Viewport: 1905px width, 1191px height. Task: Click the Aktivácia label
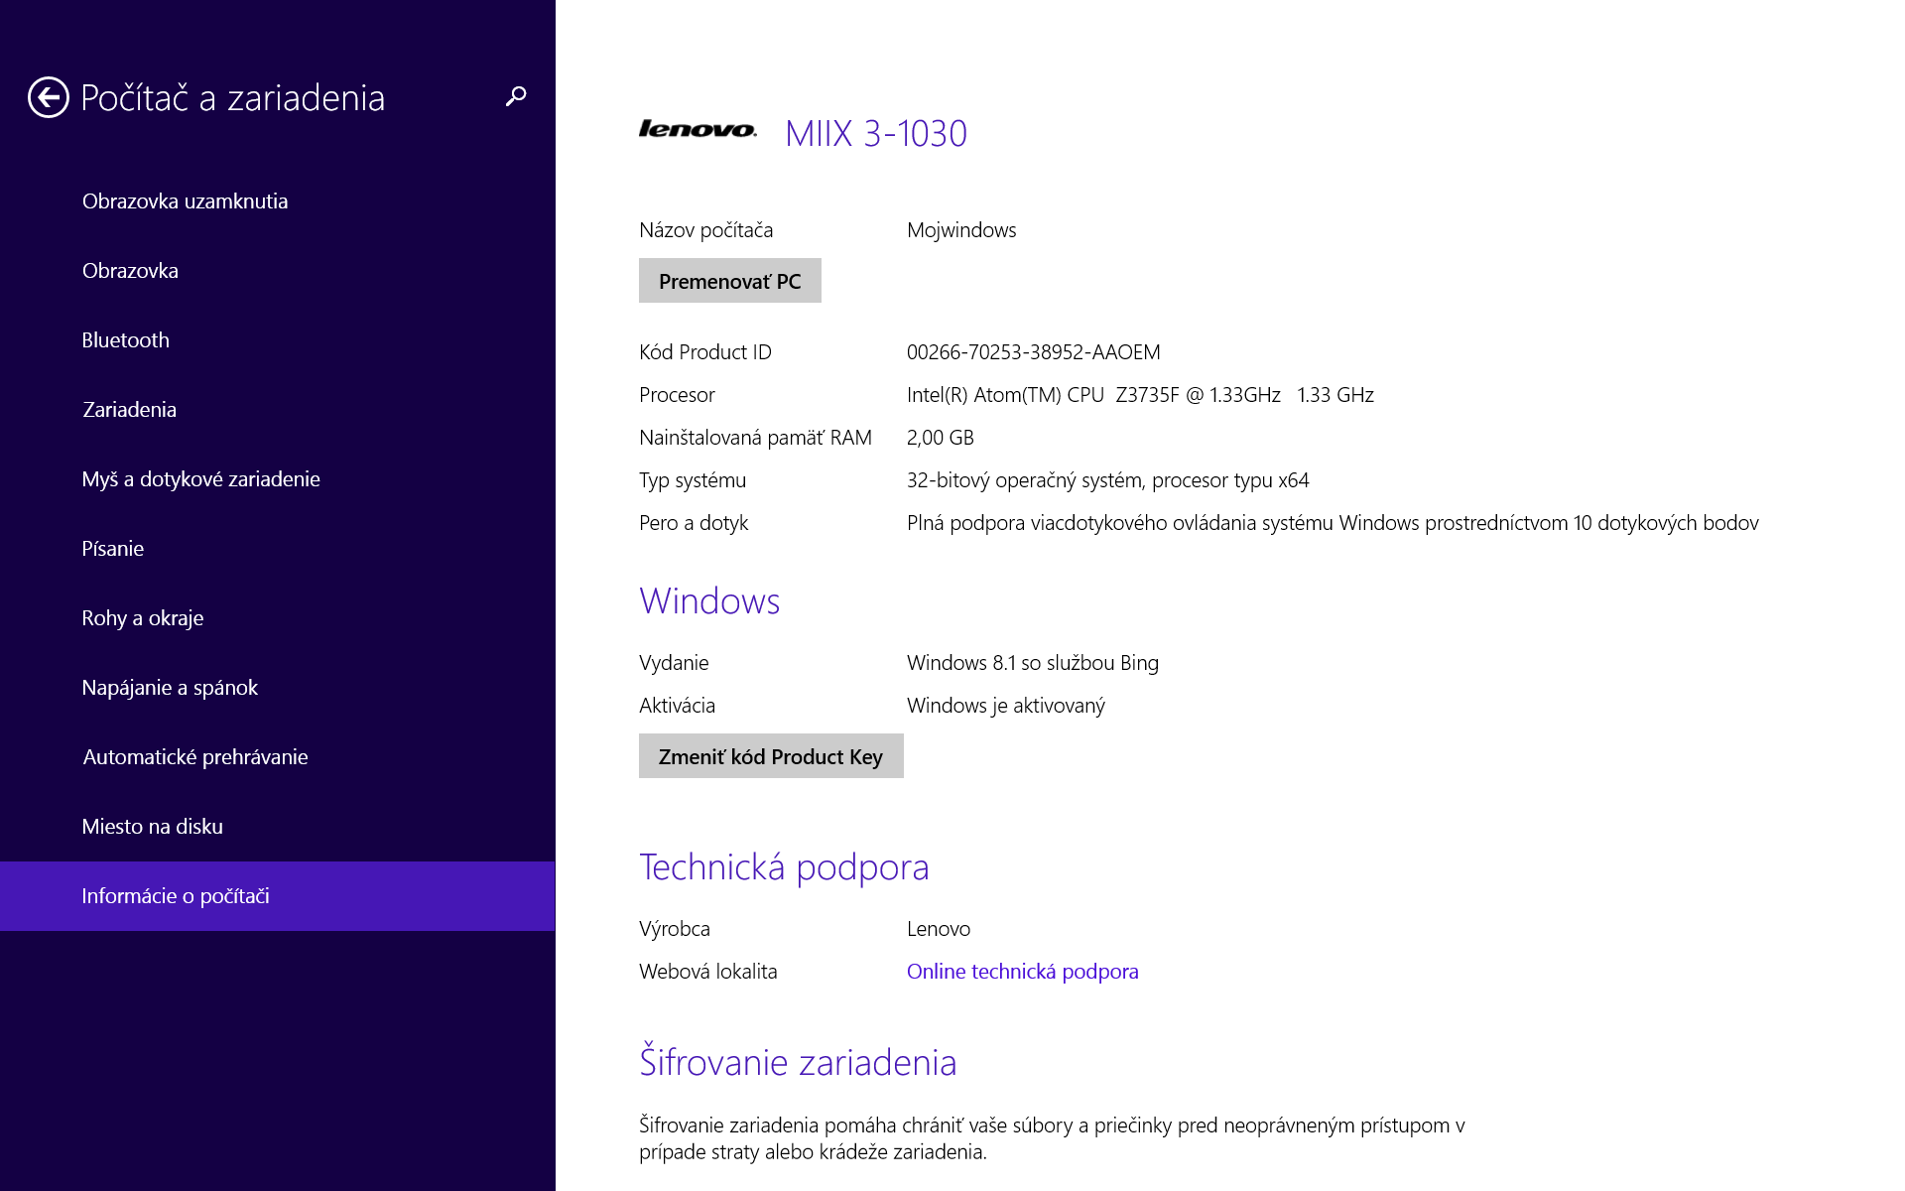click(677, 706)
